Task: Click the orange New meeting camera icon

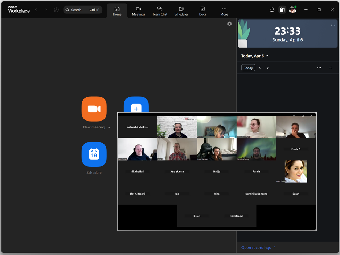Action: (x=94, y=109)
